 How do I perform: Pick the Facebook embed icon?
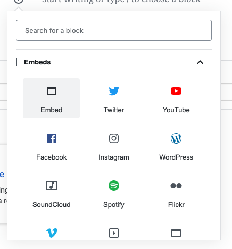[52, 138]
